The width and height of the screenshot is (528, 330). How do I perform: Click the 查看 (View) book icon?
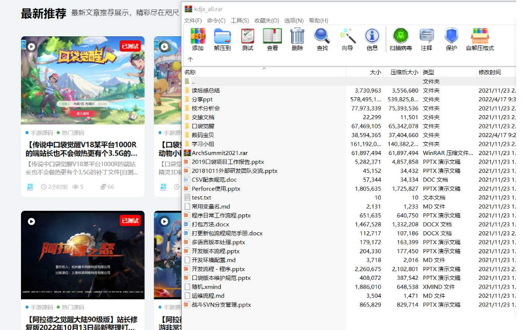click(x=272, y=39)
